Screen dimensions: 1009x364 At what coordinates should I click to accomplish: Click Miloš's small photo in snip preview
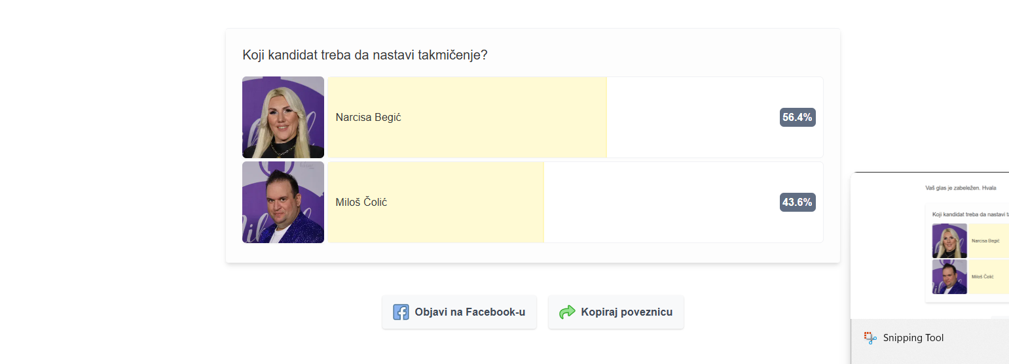tap(949, 277)
